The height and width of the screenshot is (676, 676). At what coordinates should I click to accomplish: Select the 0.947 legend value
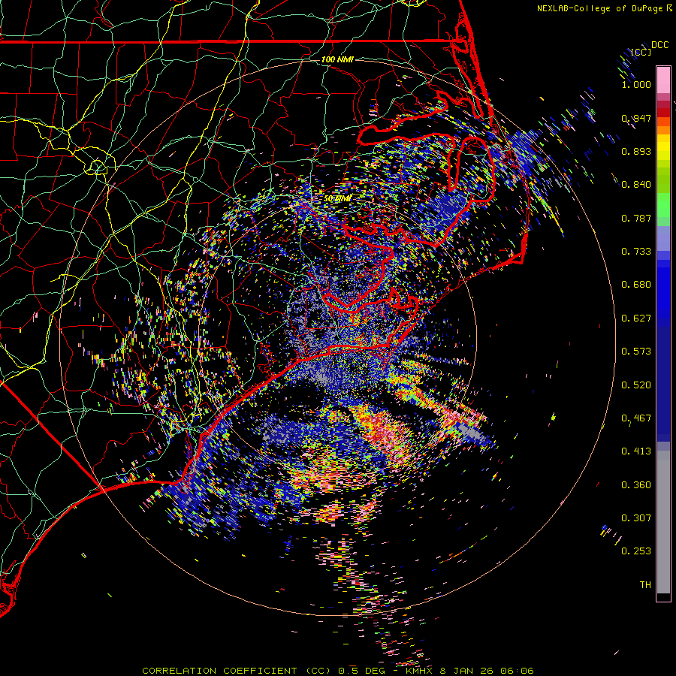tap(636, 118)
